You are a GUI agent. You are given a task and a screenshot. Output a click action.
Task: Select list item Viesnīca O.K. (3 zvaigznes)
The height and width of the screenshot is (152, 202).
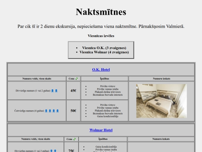(x=104, y=48)
